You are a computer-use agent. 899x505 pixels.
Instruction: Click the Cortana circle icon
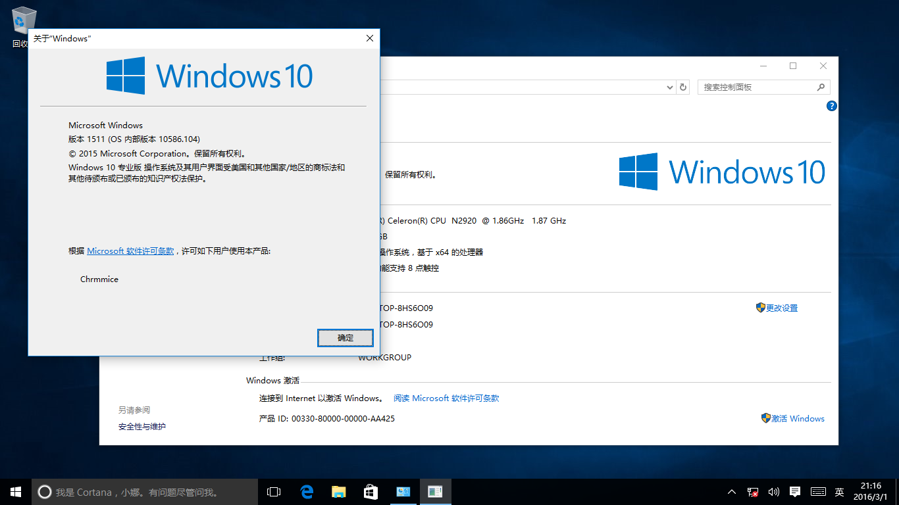(45, 492)
